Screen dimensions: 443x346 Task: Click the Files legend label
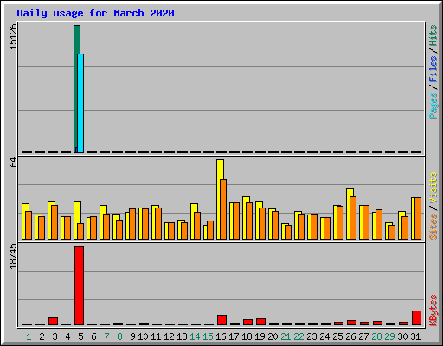433,69
